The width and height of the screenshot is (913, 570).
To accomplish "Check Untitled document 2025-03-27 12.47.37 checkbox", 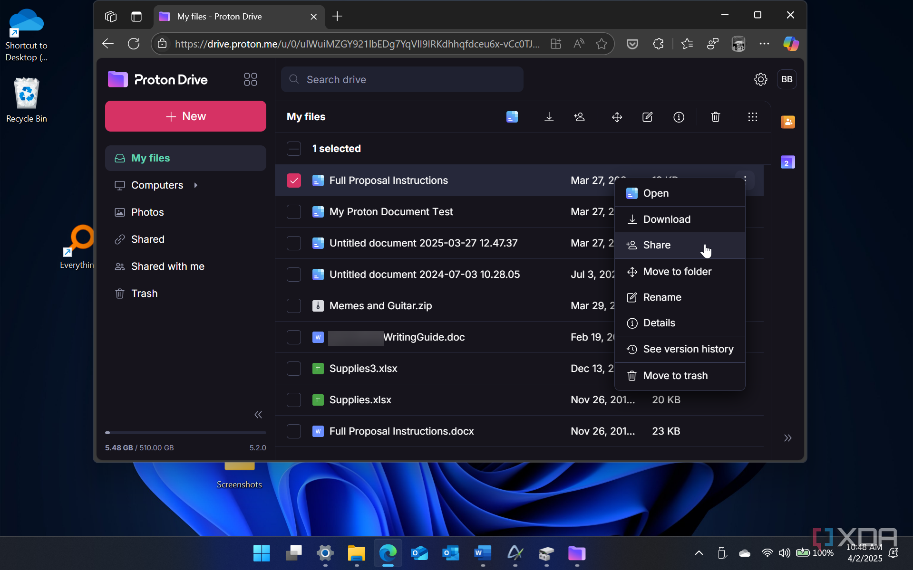I will tap(294, 243).
